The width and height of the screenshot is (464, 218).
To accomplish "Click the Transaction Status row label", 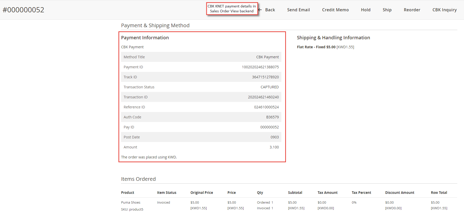I will [139, 87].
